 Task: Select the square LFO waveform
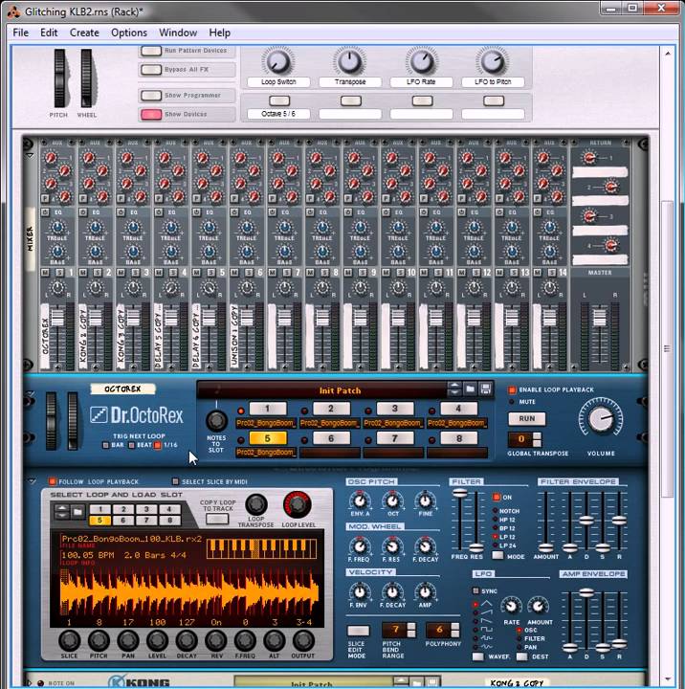click(x=487, y=630)
